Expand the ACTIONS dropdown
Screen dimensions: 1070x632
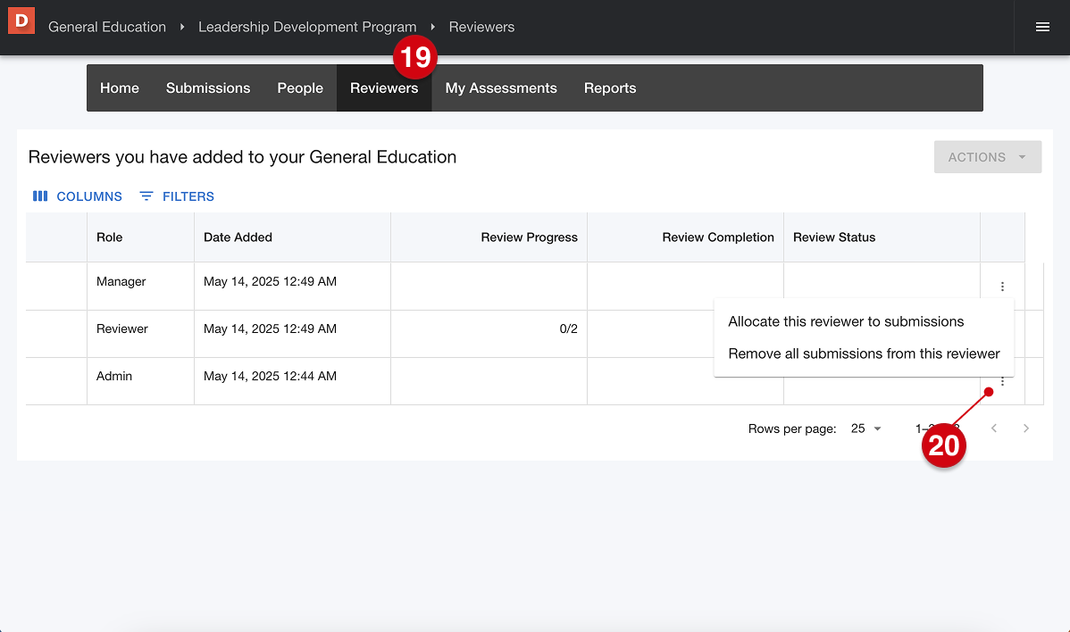pyautogui.click(x=988, y=157)
